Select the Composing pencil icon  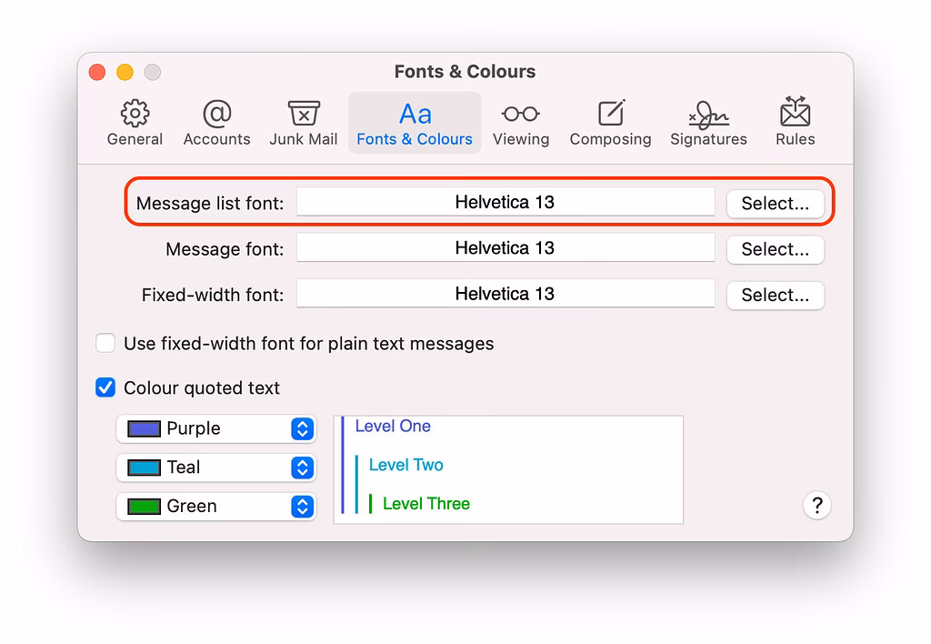tap(610, 121)
